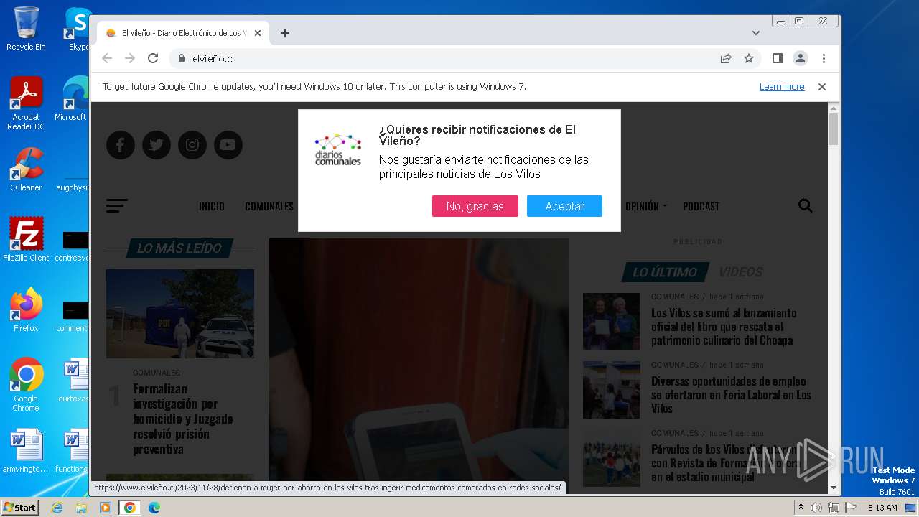The width and height of the screenshot is (919, 517).
Task: Select Firefox desktop icon
Action: 26,310
